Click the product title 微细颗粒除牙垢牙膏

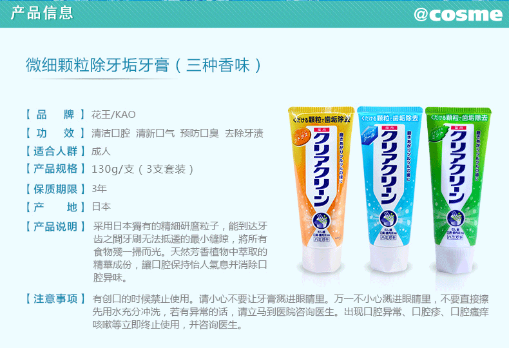click(97, 65)
